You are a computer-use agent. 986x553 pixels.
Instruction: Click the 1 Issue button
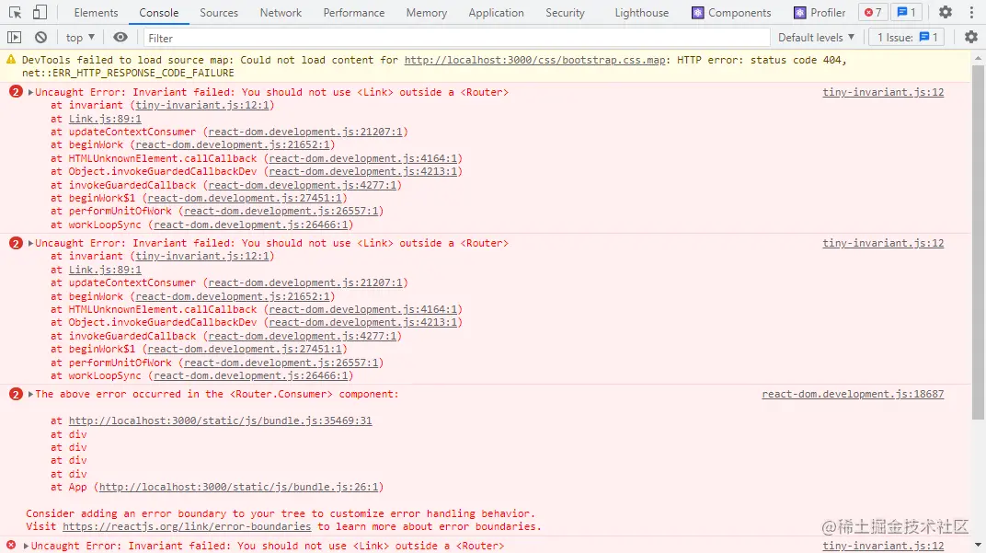pyautogui.click(x=908, y=38)
